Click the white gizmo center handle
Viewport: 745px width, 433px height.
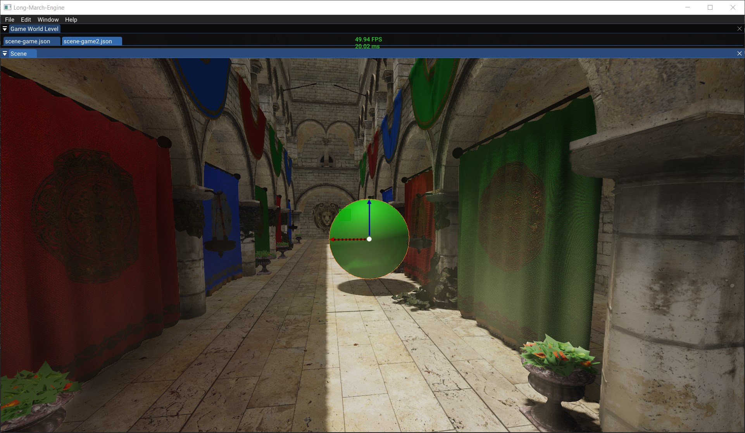pyautogui.click(x=369, y=239)
